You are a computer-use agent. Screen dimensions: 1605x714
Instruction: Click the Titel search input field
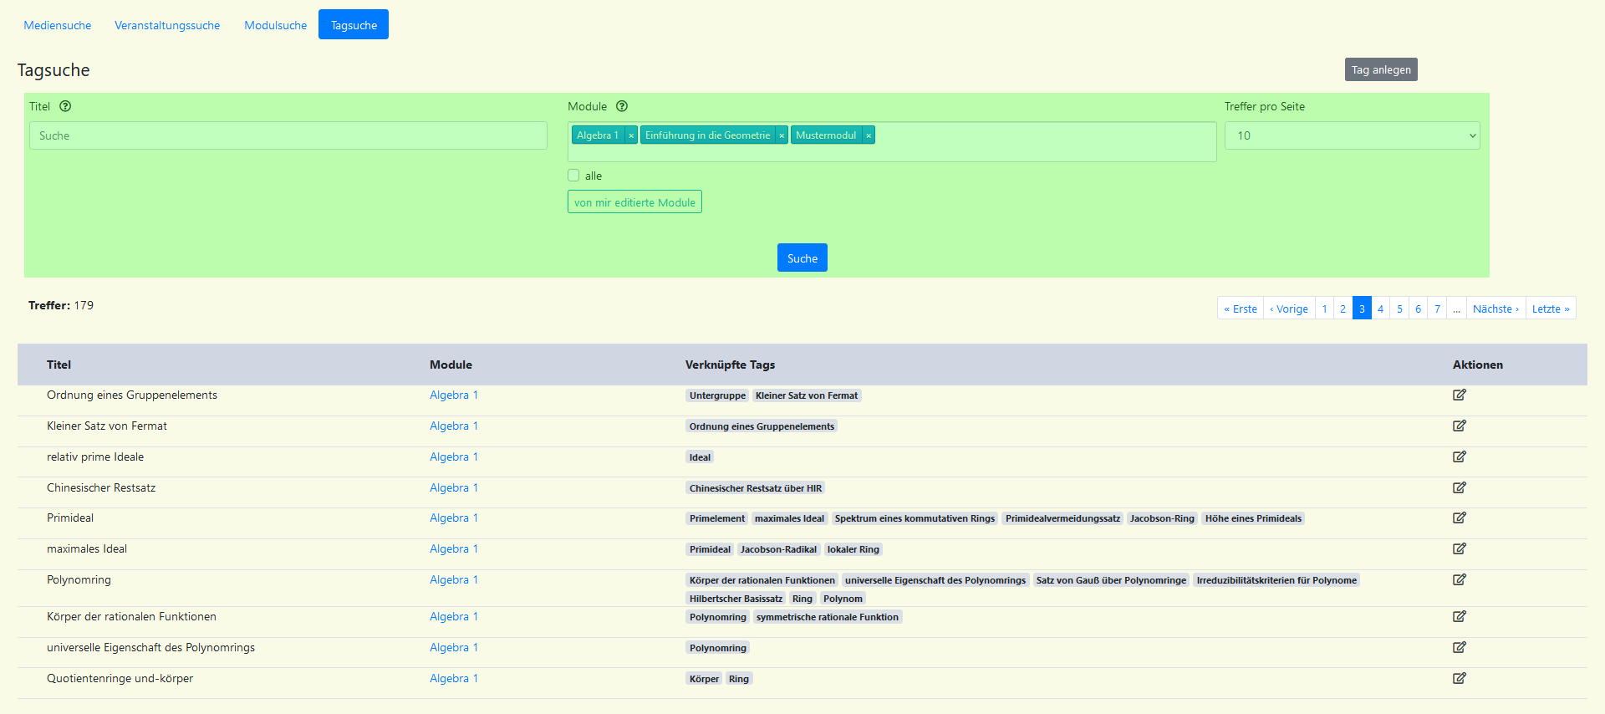click(x=288, y=135)
